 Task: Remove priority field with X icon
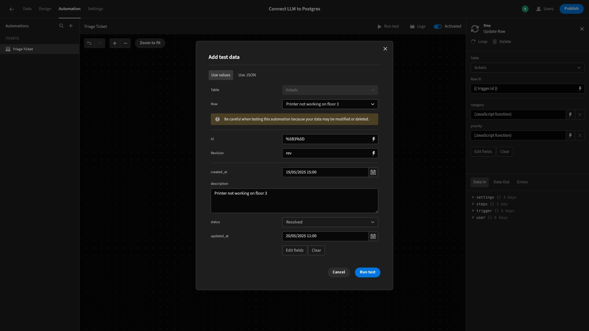pos(580,135)
